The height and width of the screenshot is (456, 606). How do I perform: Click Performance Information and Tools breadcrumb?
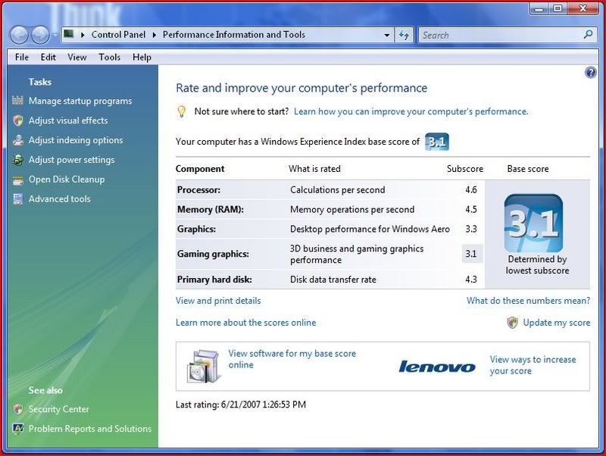[234, 35]
